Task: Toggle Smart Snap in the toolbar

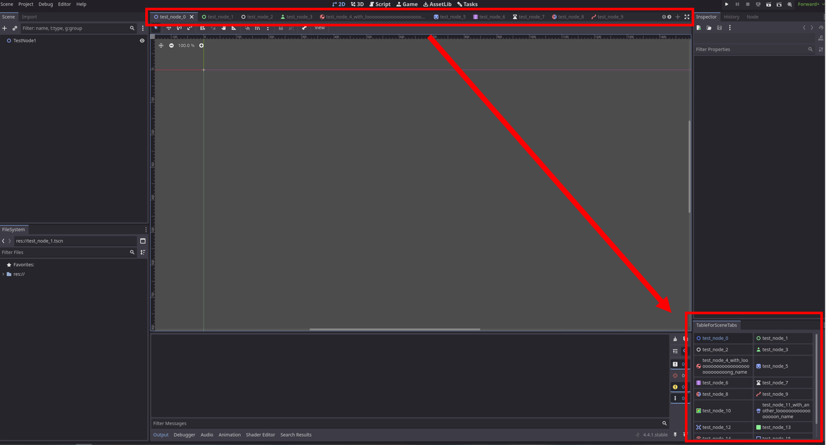Action: (247, 28)
